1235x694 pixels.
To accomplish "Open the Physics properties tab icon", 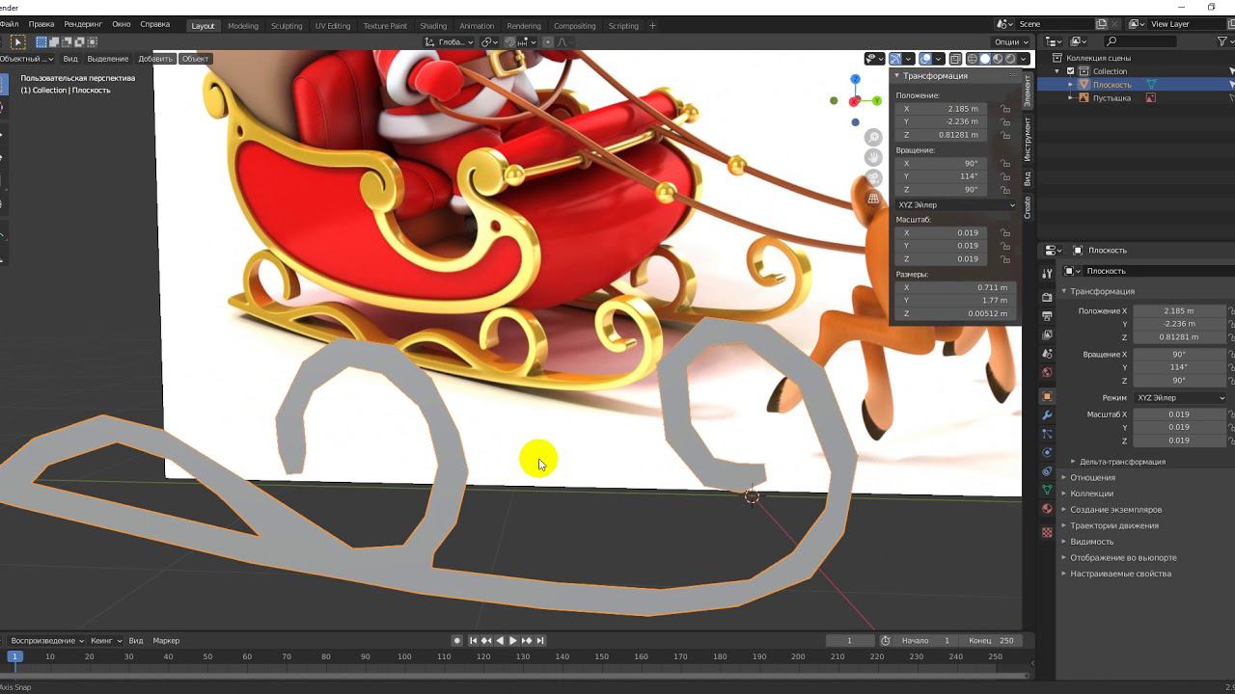I will 1047,453.
